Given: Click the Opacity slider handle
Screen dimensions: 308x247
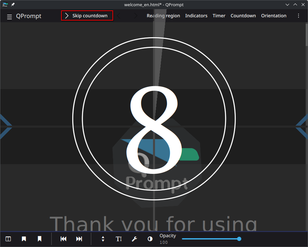Looking at the screenshot, I should 239,239.
